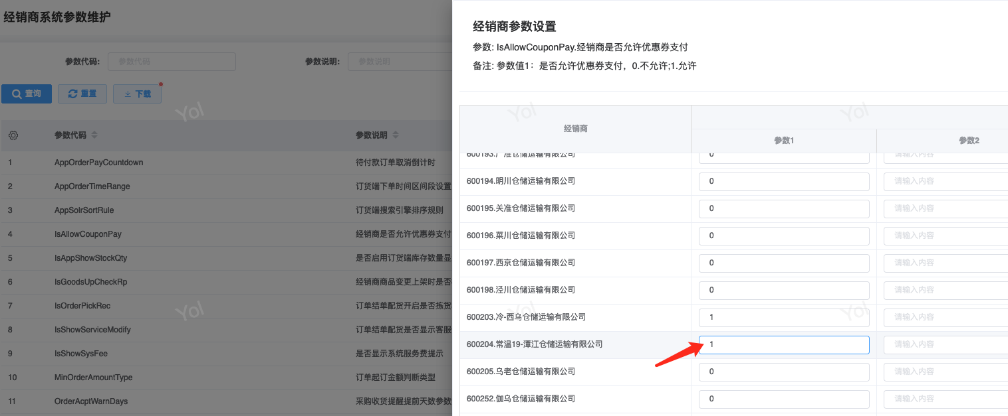This screenshot has width=1008, height=416.
Task: Select the IsShowServiceModify parameter row
Action: 226,330
